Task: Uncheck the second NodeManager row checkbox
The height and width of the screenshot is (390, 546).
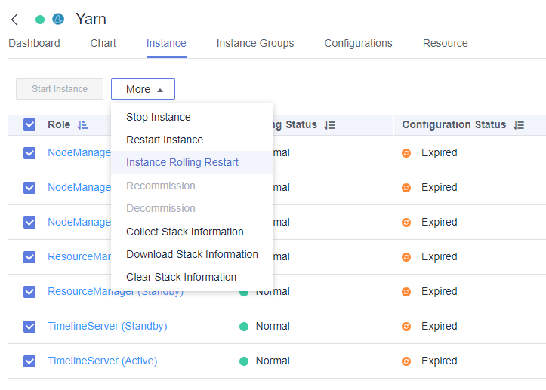Action: point(29,188)
